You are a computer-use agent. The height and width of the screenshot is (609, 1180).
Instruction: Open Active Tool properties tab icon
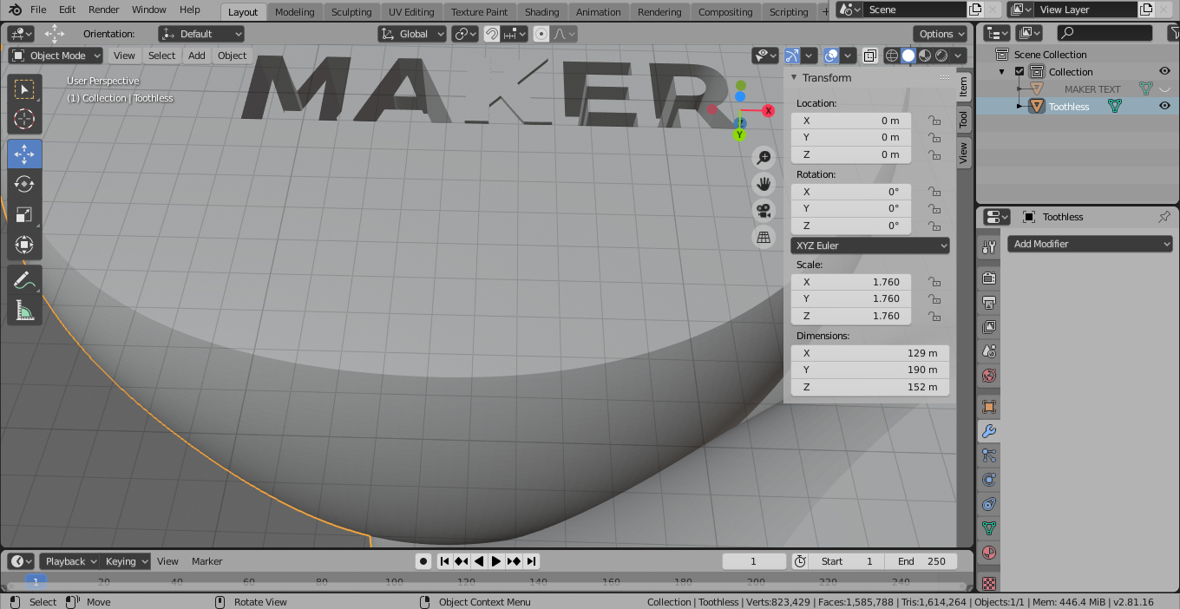[988, 247]
